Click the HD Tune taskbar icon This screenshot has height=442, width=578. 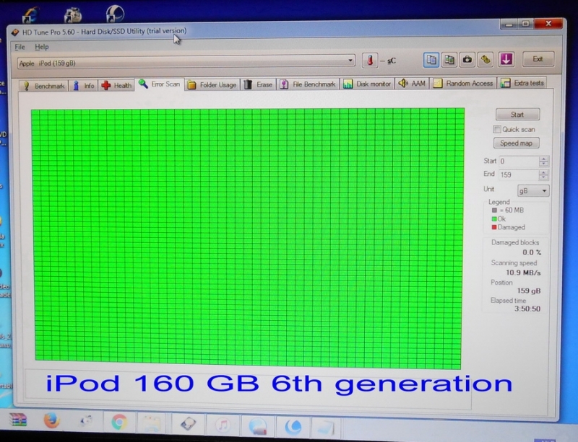[188, 424]
